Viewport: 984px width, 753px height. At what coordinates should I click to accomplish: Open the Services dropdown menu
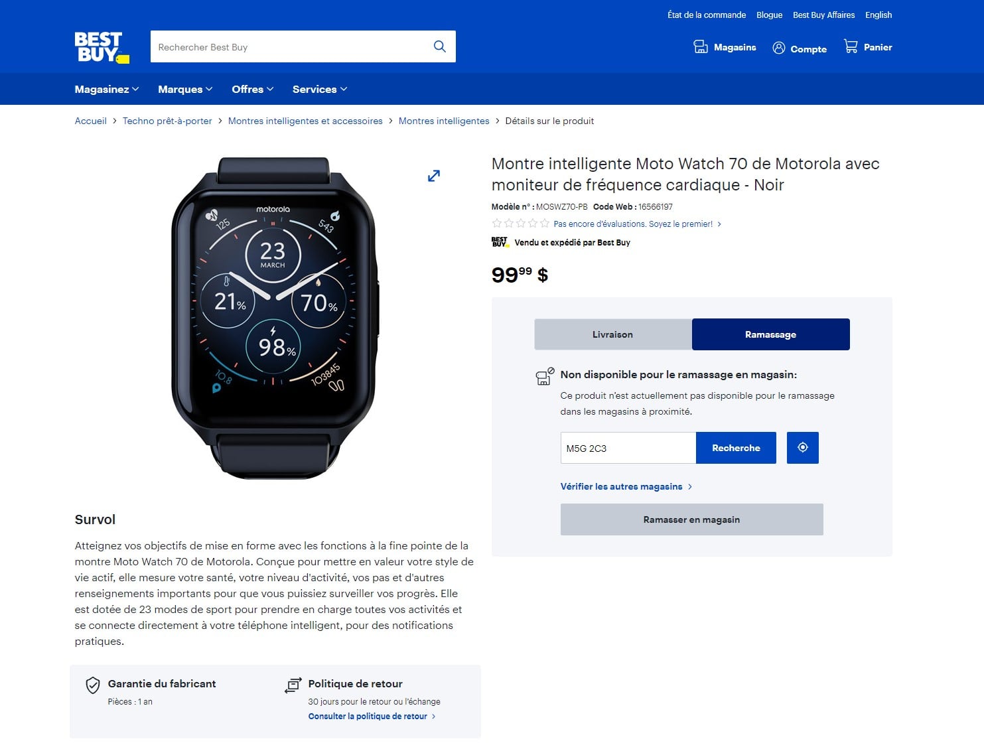tap(320, 89)
